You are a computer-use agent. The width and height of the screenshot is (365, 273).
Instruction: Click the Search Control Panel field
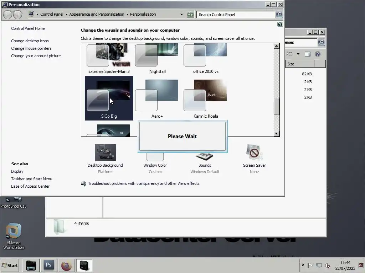tap(236, 14)
